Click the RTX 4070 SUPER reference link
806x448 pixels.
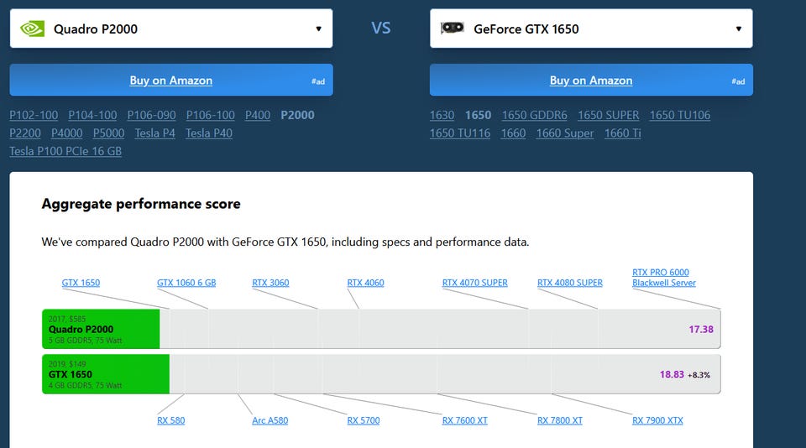[474, 283]
